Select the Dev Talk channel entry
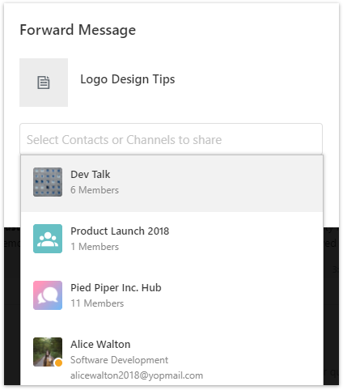343x390 pixels. (171, 184)
